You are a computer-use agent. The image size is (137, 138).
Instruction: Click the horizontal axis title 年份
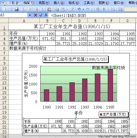[78, 113]
